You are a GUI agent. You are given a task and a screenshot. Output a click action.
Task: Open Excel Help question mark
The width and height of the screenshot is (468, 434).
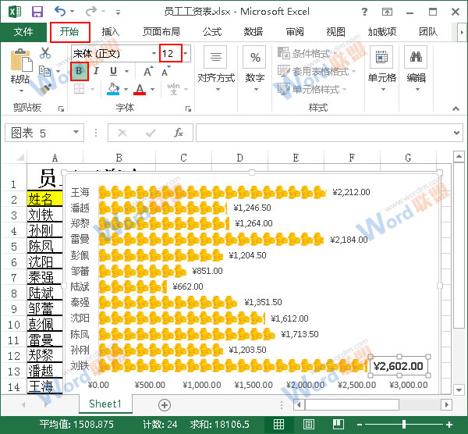click(364, 12)
